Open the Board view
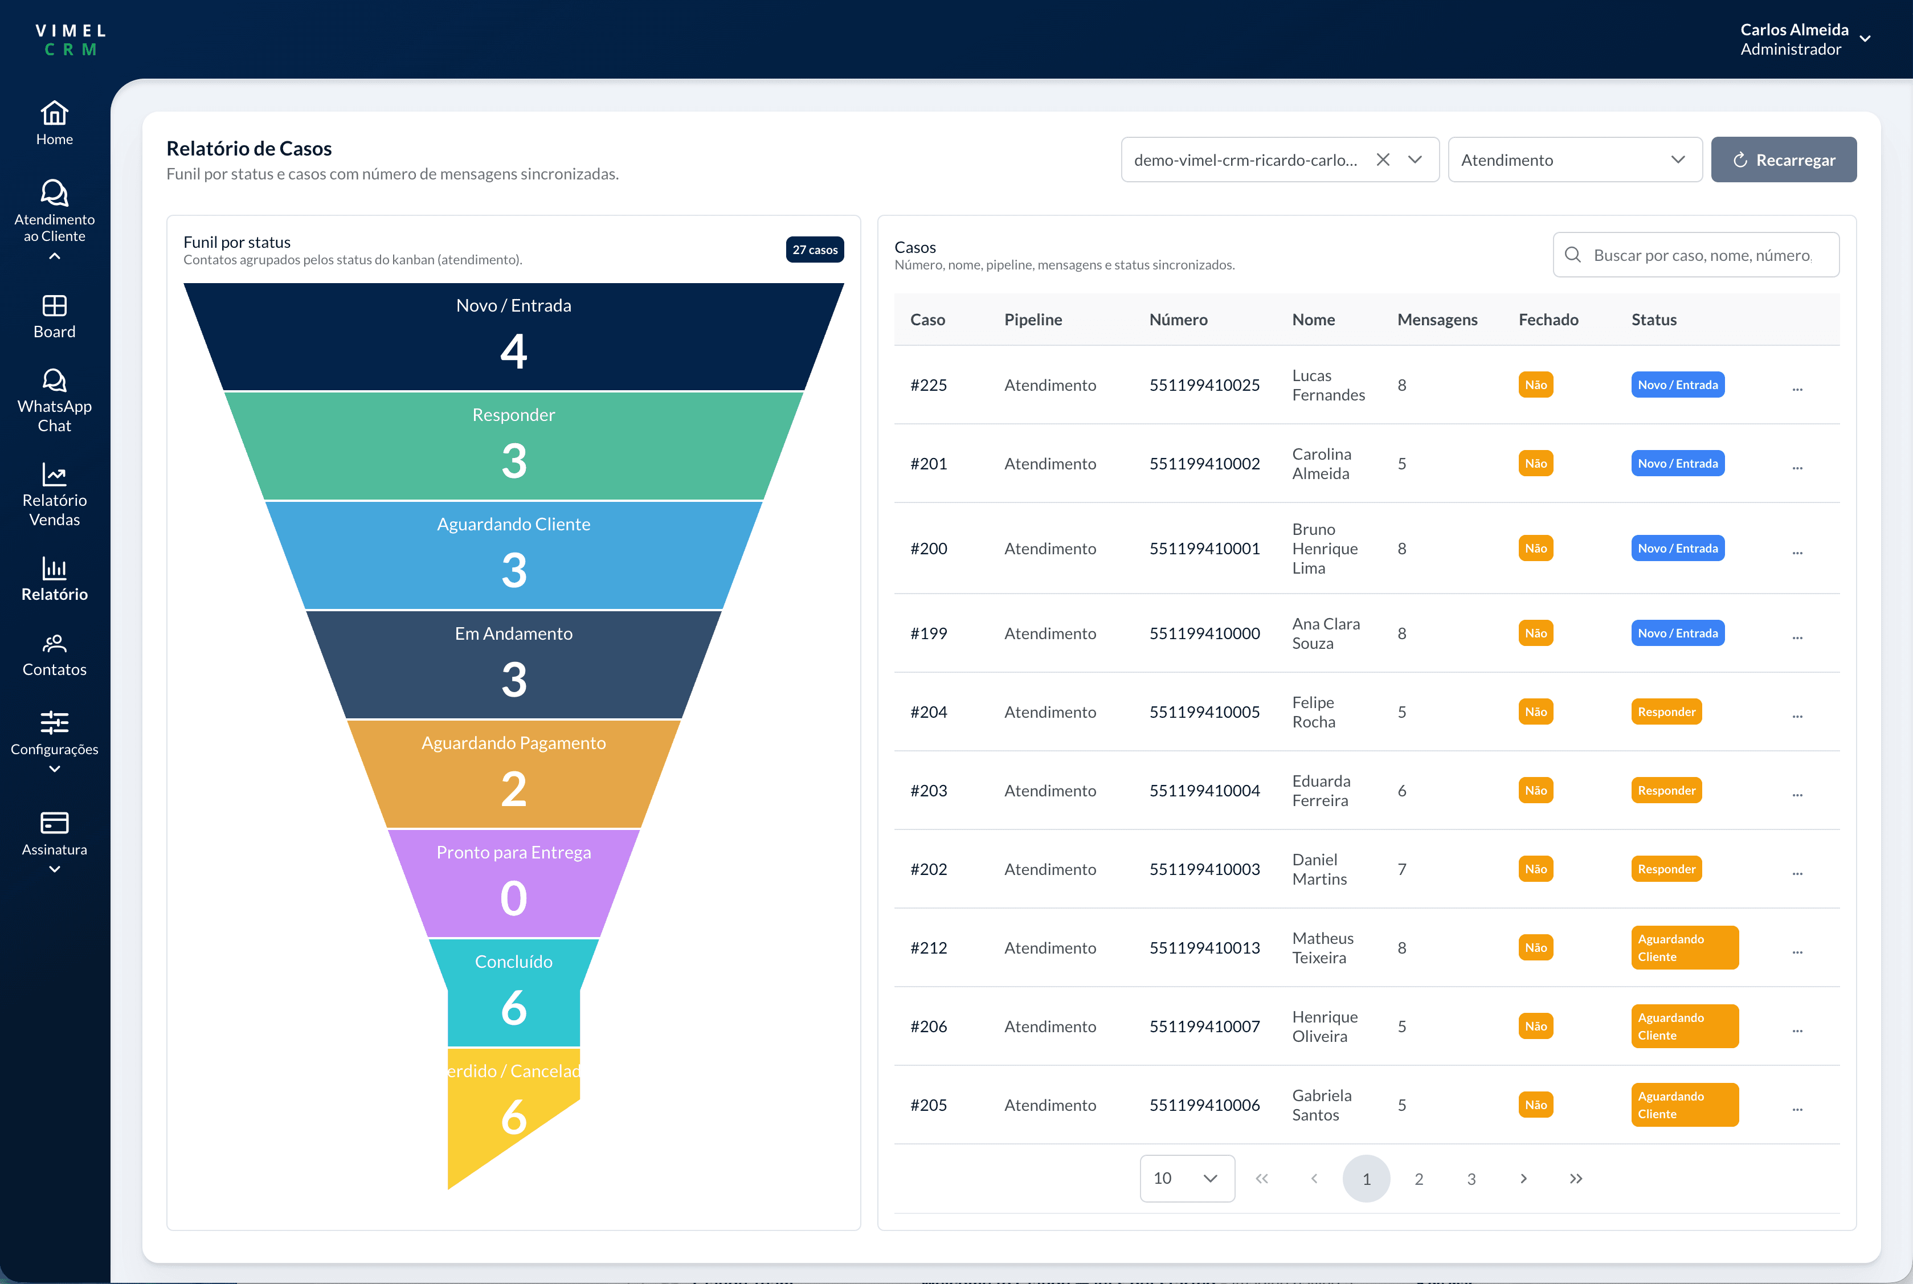The width and height of the screenshot is (1913, 1284). 54,316
